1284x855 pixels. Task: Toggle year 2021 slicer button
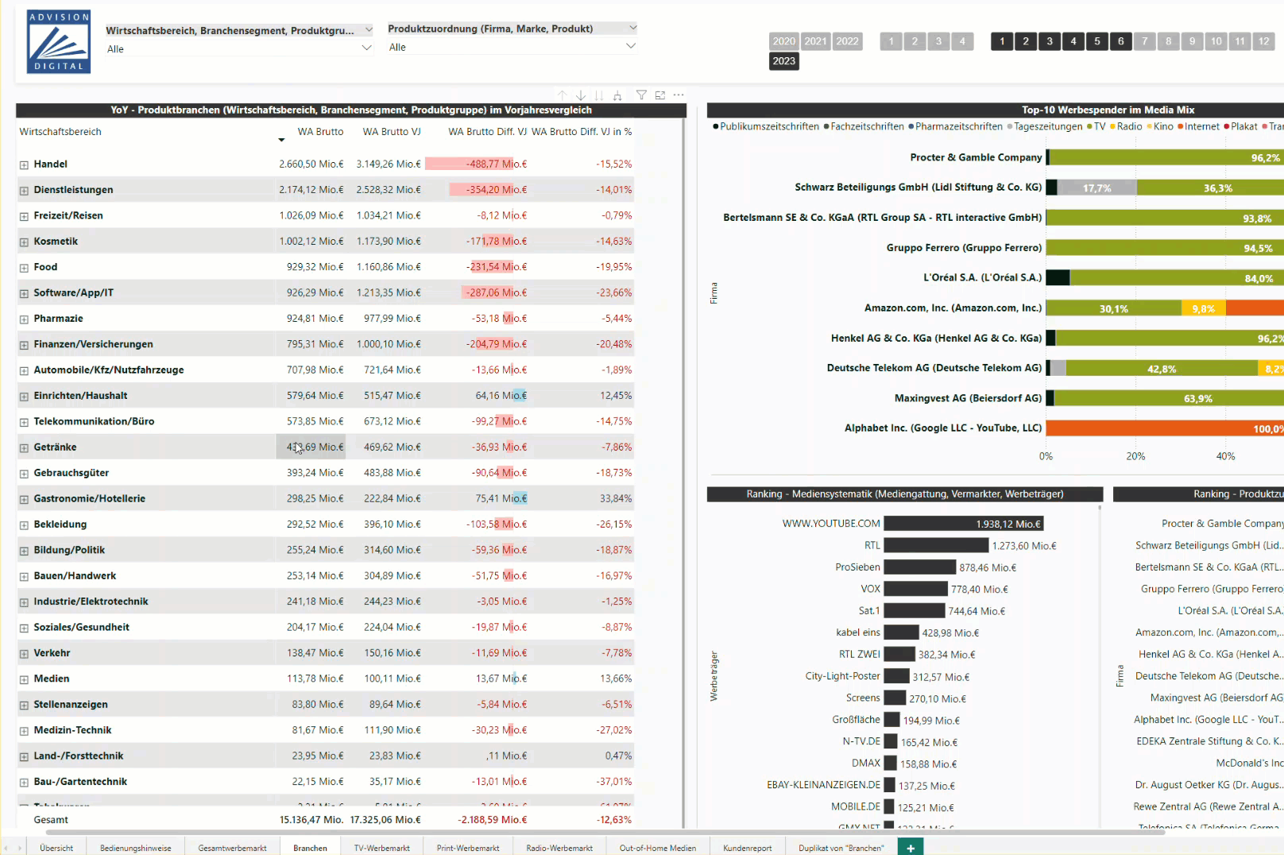tap(816, 41)
